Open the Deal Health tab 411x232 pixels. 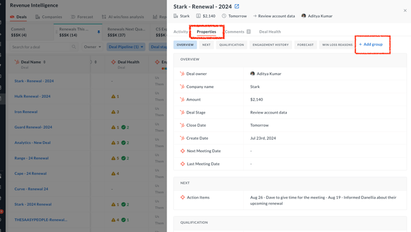click(x=270, y=32)
